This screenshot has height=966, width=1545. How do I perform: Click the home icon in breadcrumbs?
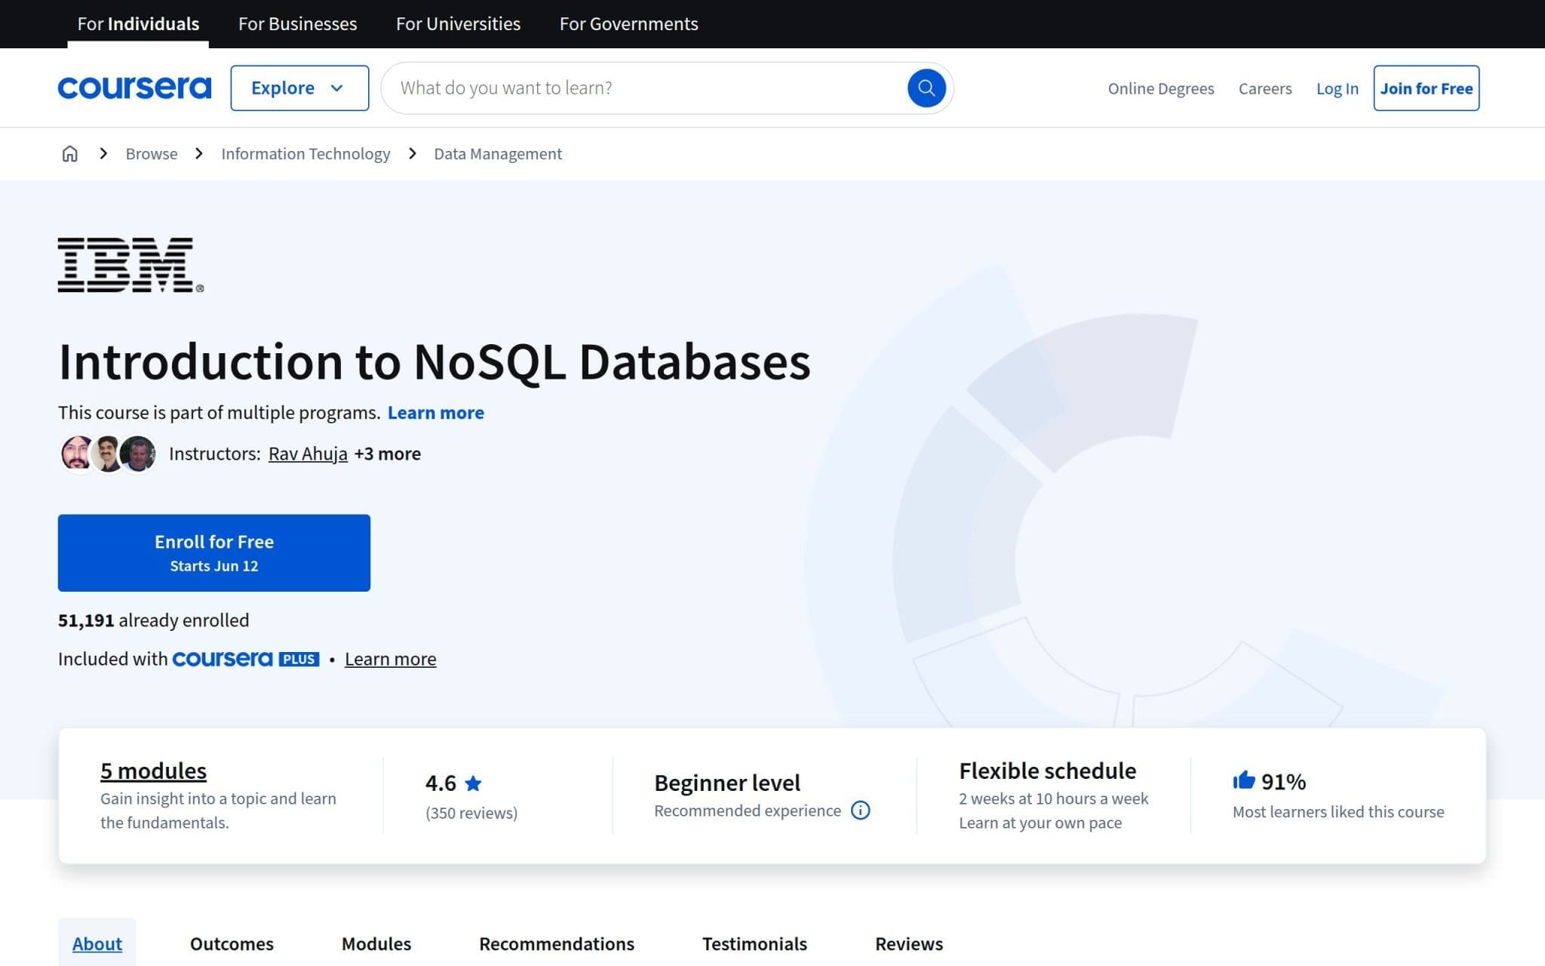[69, 154]
